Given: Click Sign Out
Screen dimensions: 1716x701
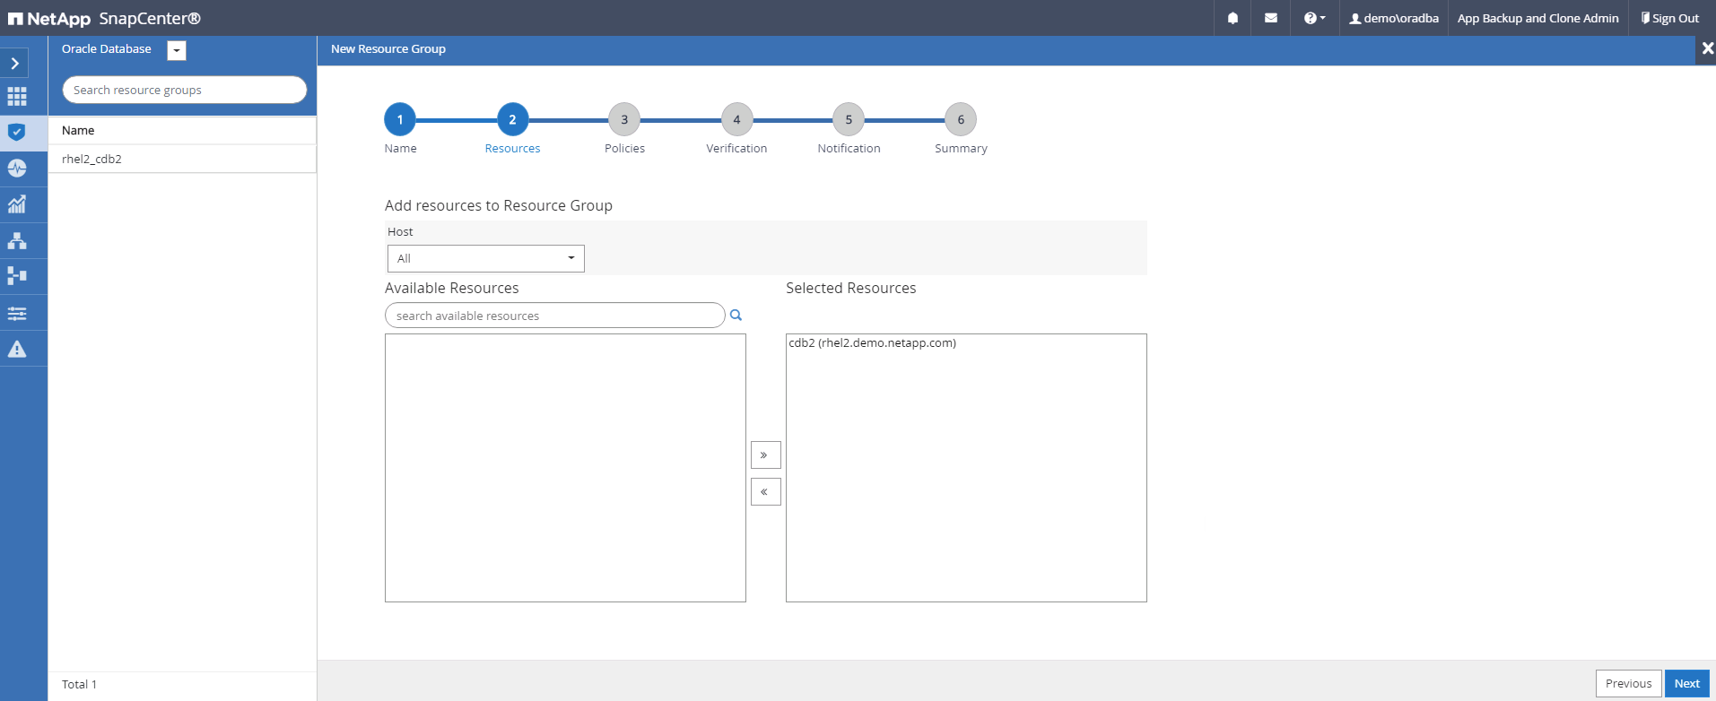Looking at the screenshot, I should pyautogui.click(x=1670, y=18).
